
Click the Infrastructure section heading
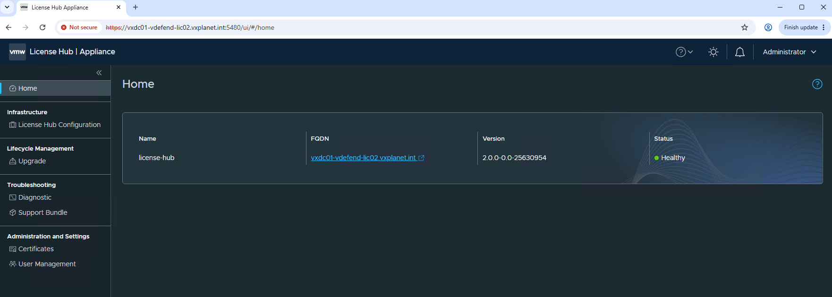point(27,112)
